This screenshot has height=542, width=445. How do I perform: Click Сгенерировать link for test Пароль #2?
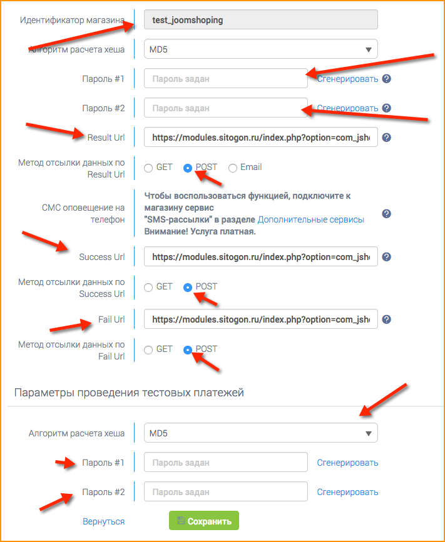pos(347,492)
